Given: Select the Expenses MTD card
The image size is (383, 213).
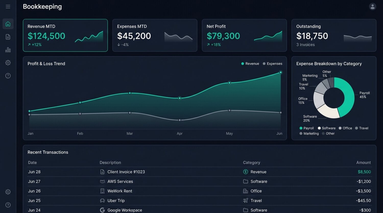Looking at the screenshot, I should pyautogui.click(x=155, y=35).
